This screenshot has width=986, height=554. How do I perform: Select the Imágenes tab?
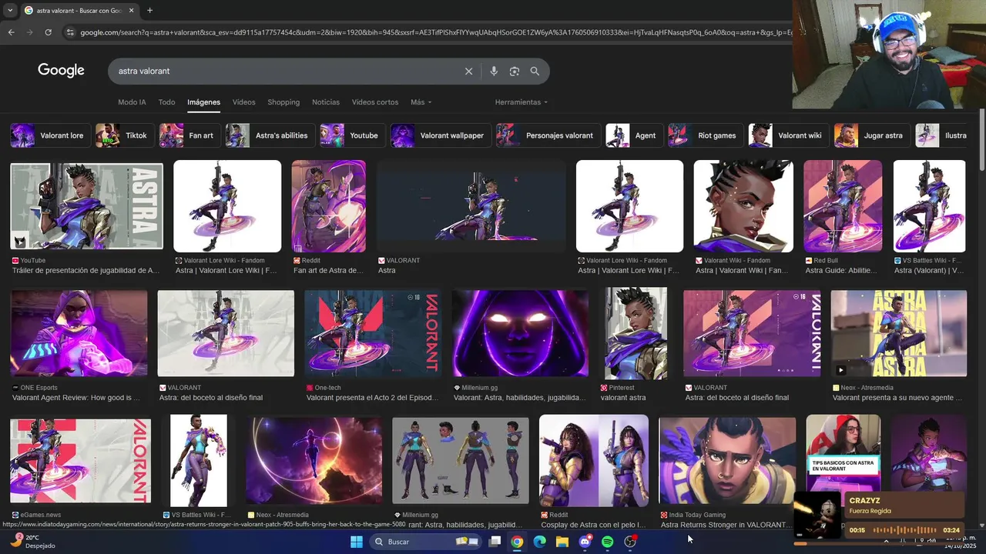[203, 102]
